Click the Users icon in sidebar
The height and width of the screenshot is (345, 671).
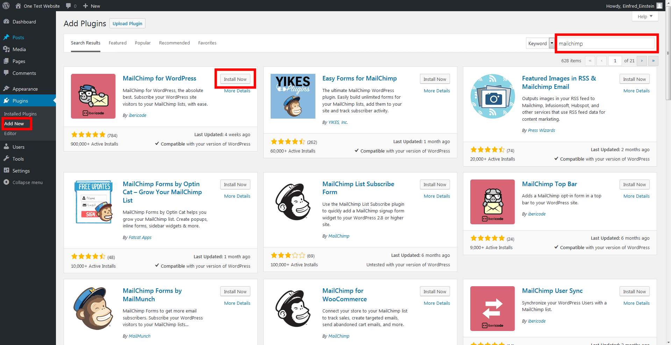click(6, 147)
